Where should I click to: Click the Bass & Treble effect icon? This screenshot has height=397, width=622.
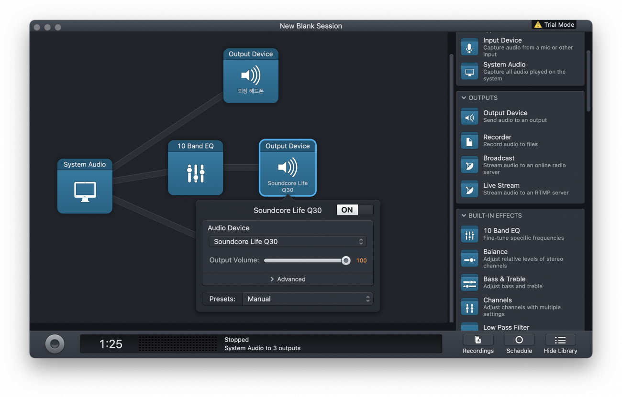(469, 283)
